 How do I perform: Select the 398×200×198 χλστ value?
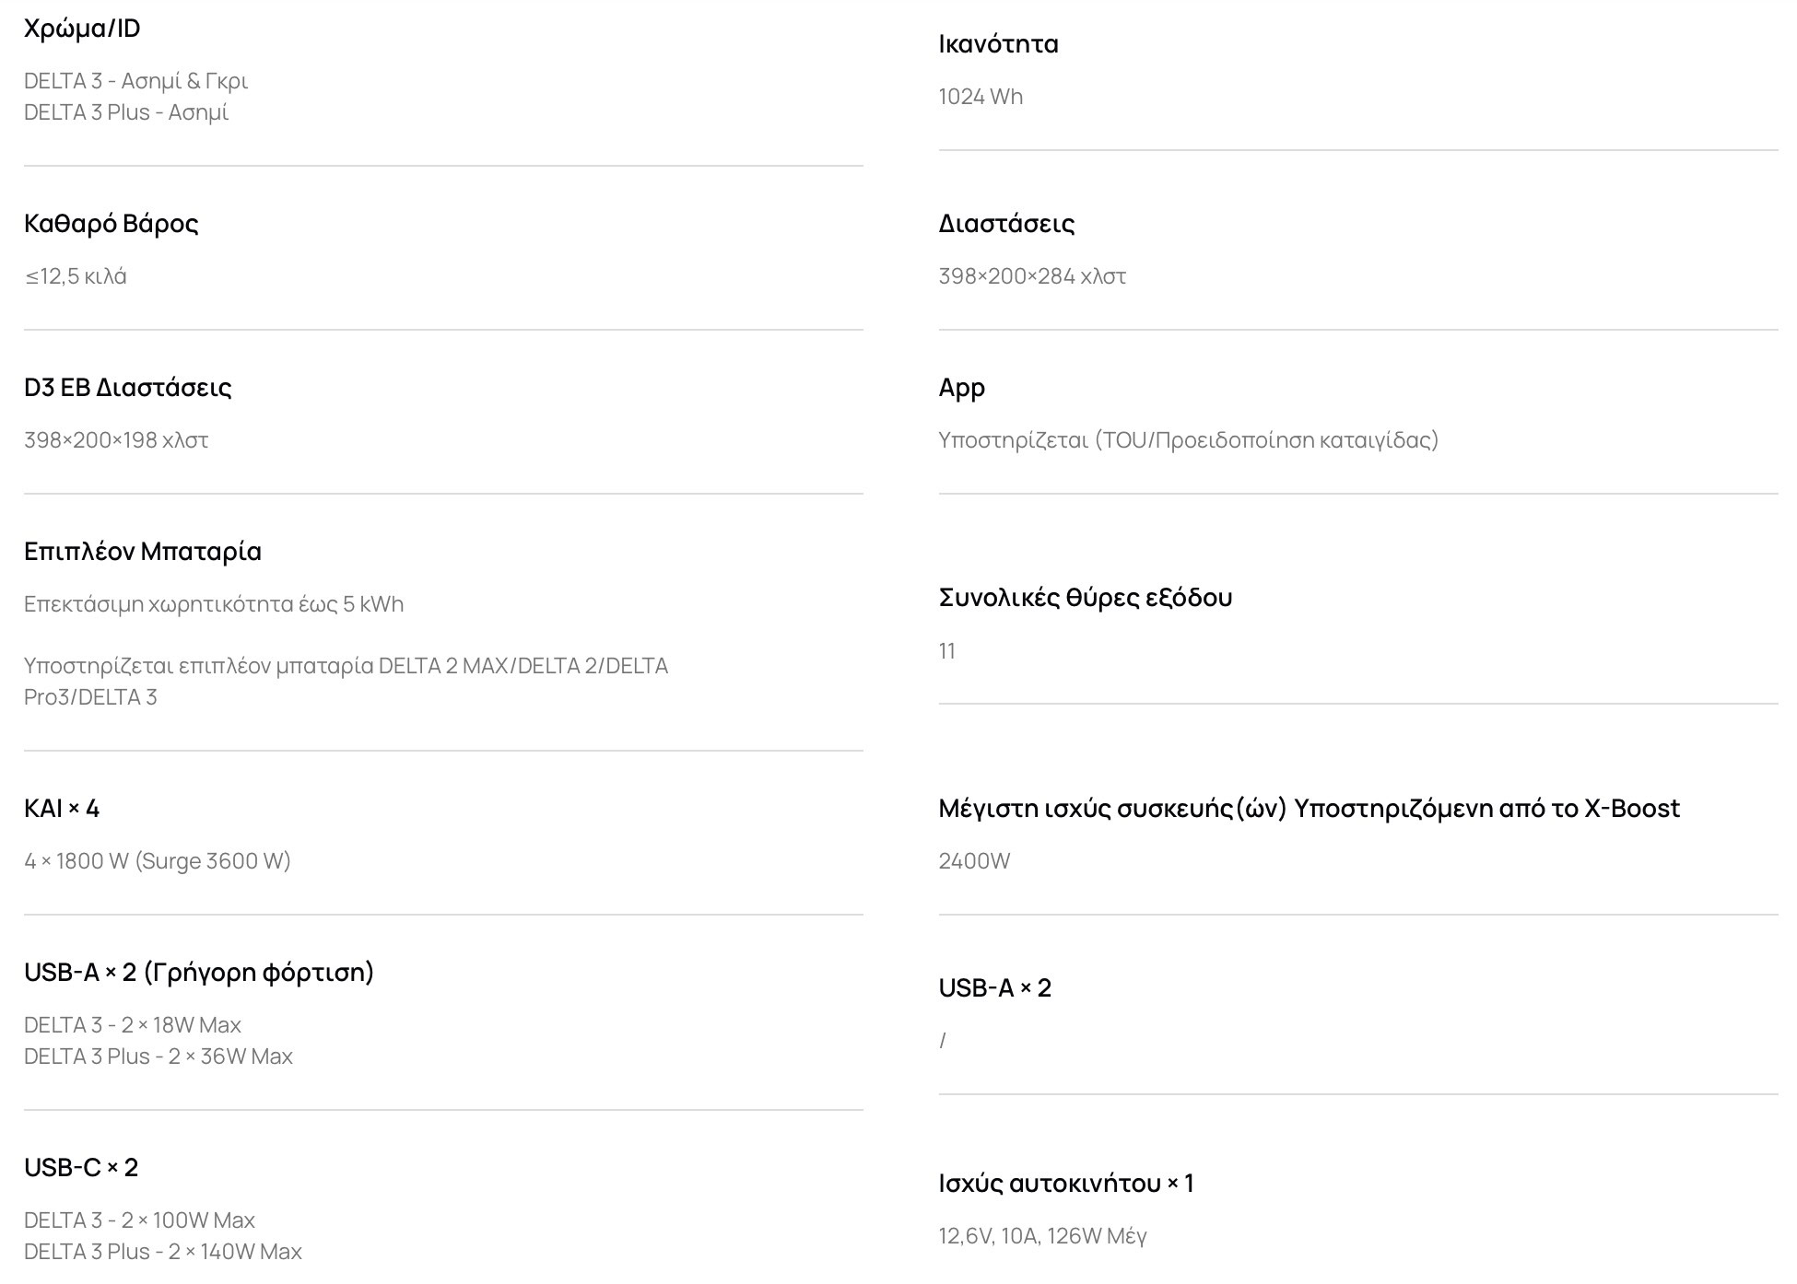[116, 440]
